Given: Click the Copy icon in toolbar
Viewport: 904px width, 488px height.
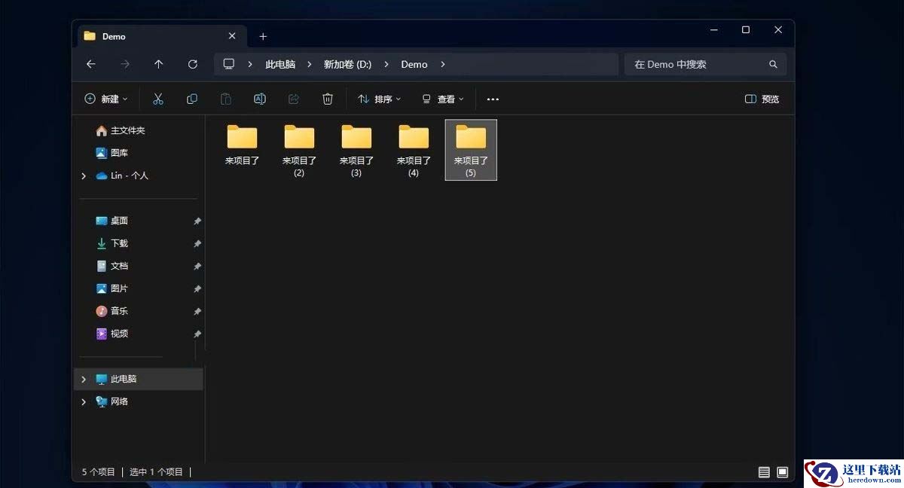Looking at the screenshot, I should 192,99.
